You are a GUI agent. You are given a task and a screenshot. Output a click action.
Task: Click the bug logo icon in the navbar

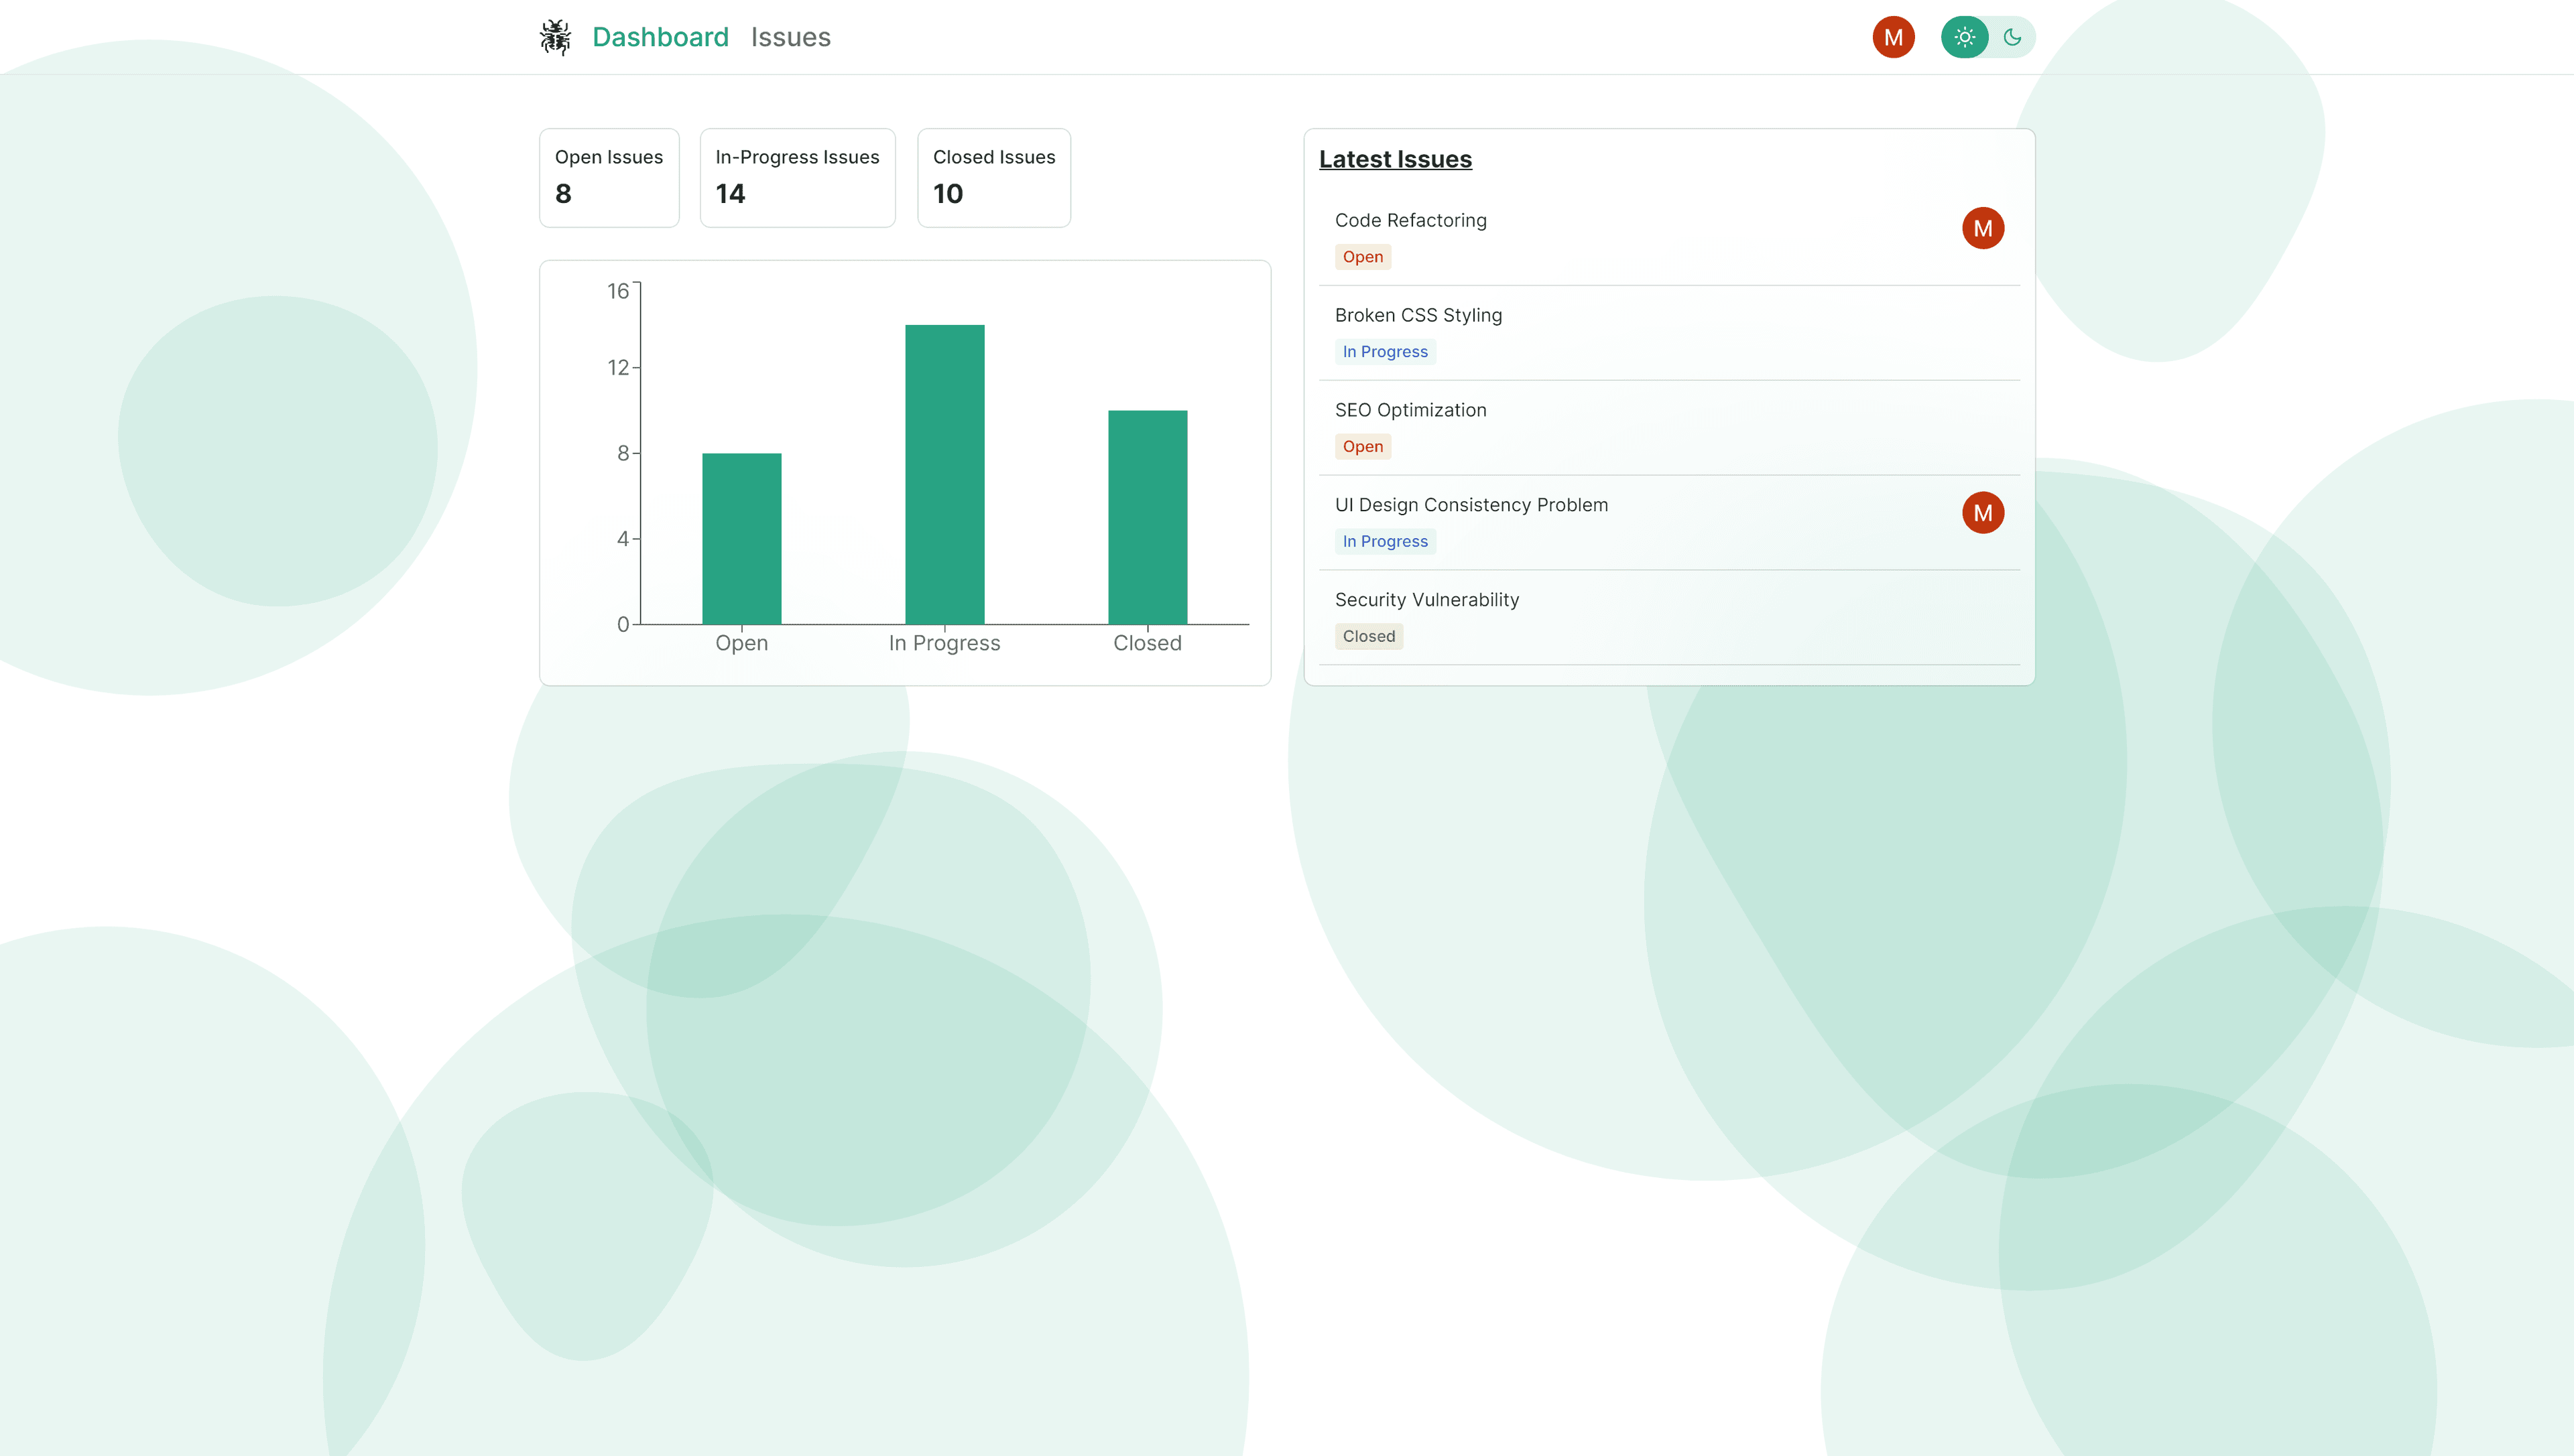tap(556, 36)
